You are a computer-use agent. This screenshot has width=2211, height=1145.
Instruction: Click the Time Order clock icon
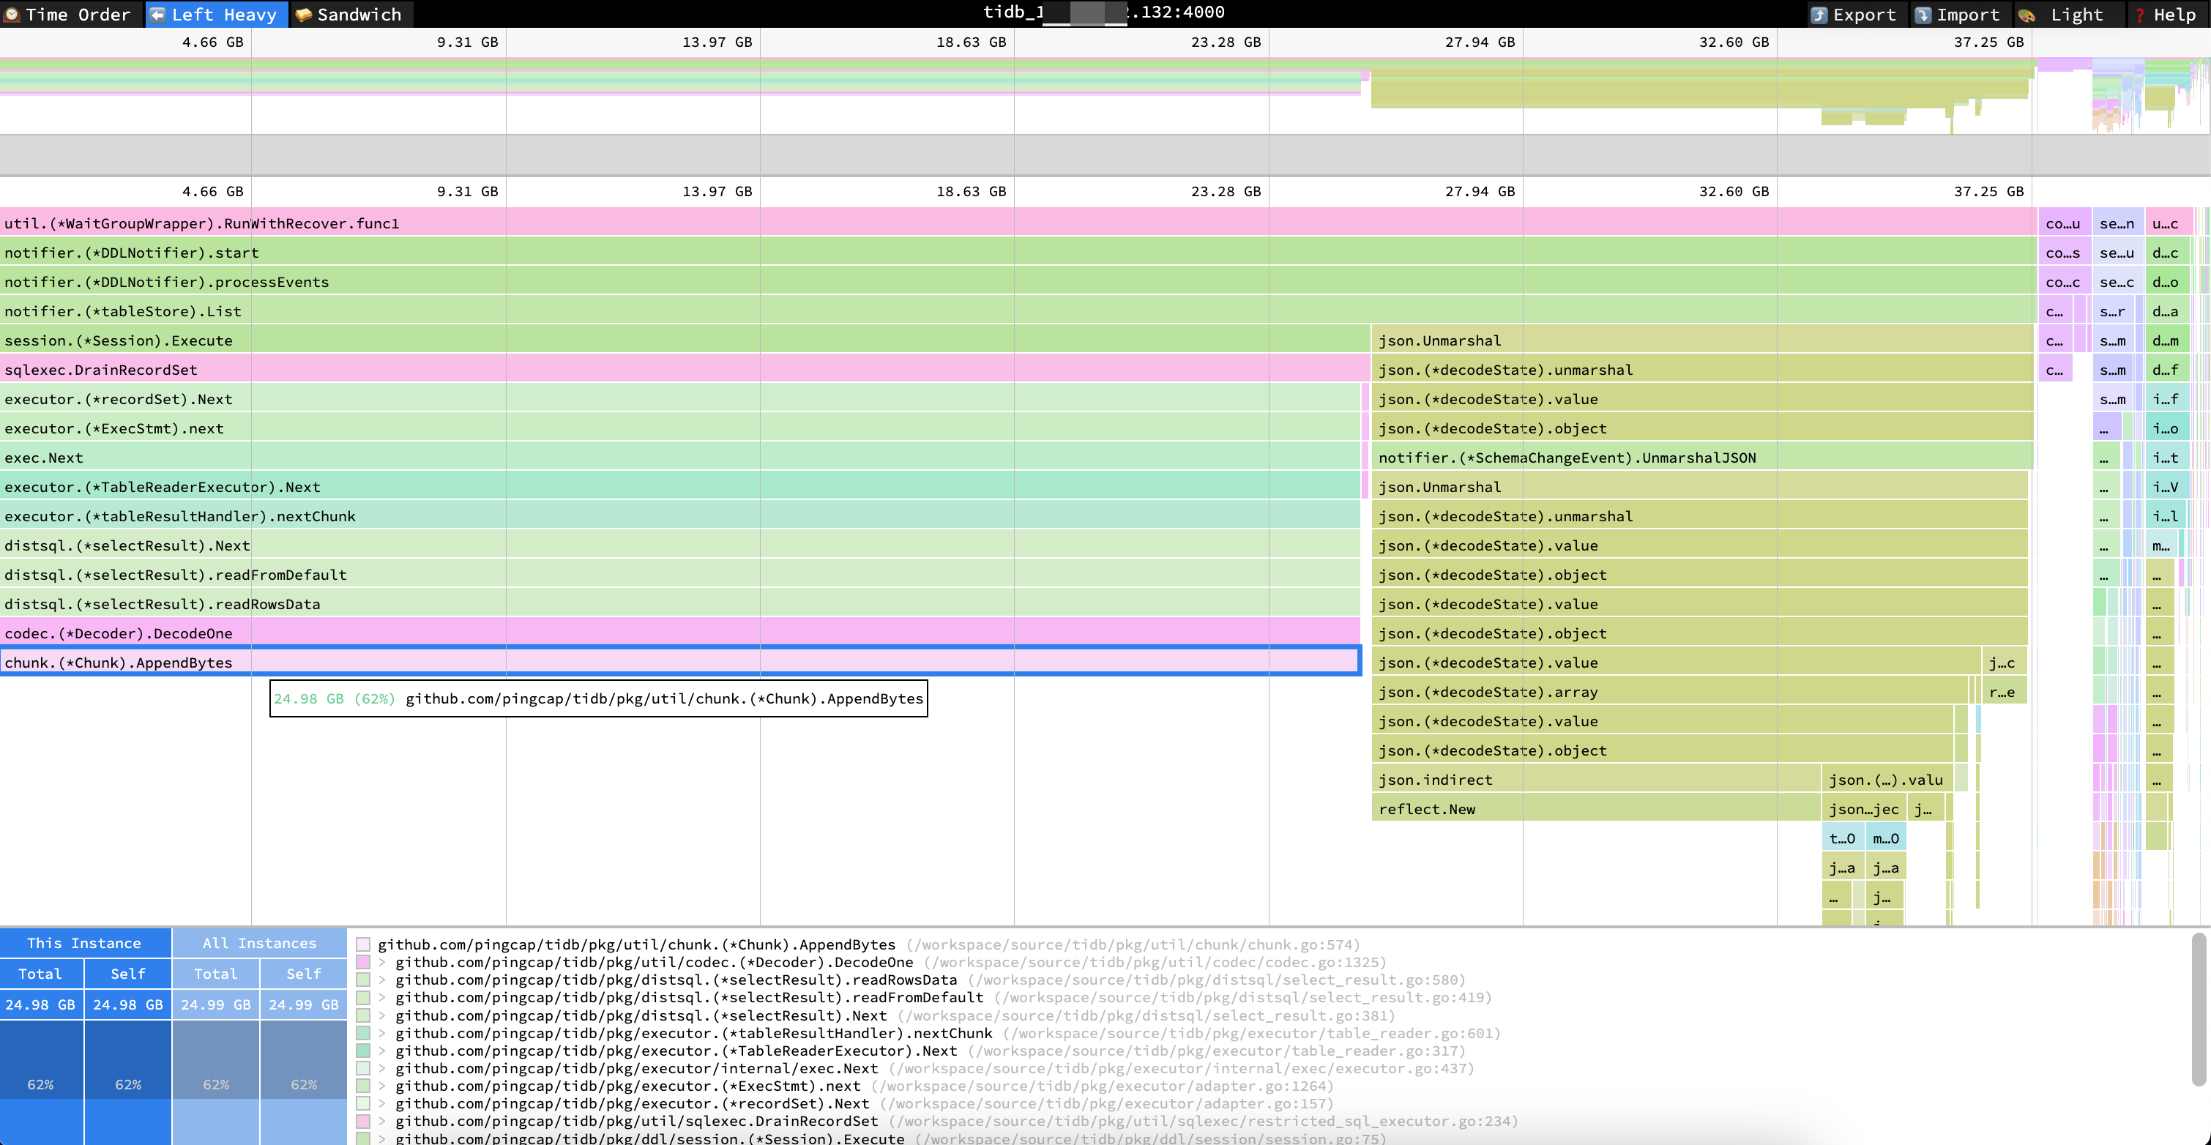coord(12,15)
